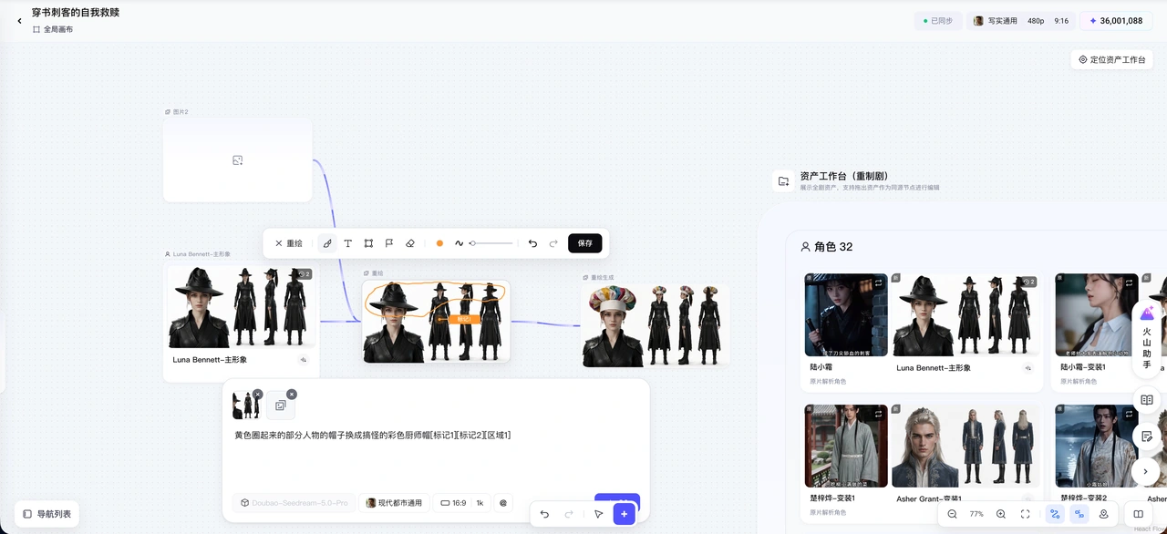Click the bottom toolbar redo arrow
Image resolution: width=1167 pixels, height=534 pixels.
(x=570, y=514)
